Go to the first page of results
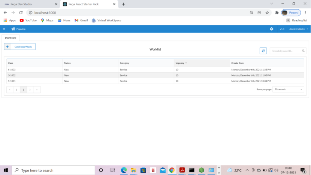 (10, 90)
